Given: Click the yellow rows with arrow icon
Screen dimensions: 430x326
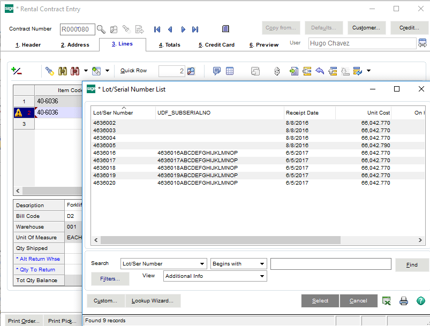Looking at the screenshot, I should 307,71.
